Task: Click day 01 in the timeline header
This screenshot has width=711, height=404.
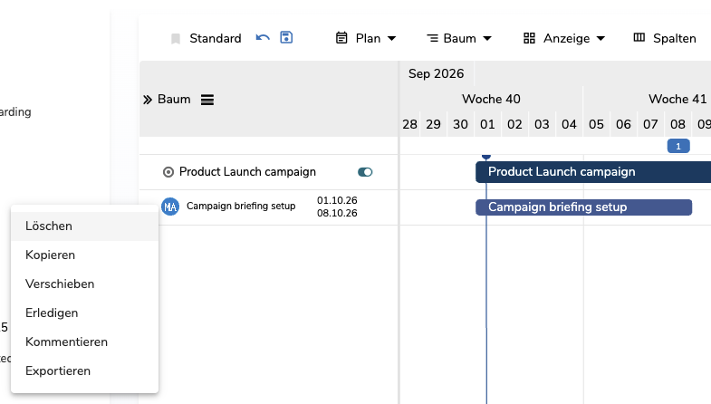Action: coord(487,125)
